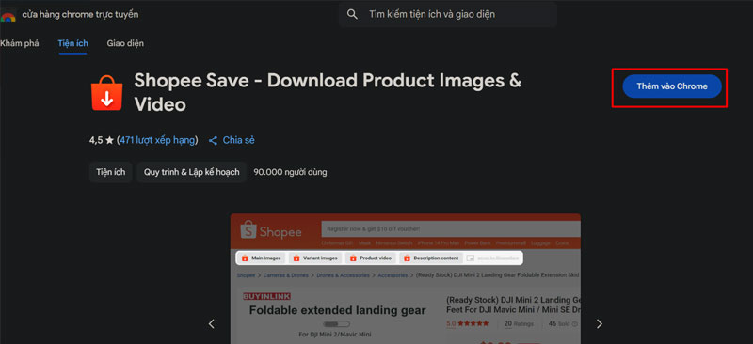Click 'Main images' button in the preview
Image resolution: width=753 pixels, height=344 pixels.
click(262, 258)
